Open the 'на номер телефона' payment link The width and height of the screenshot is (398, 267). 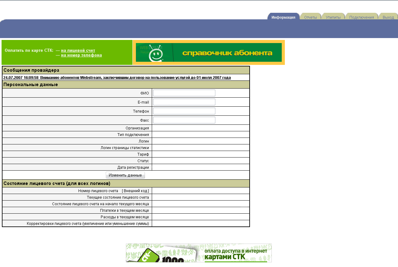tap(81, 56)
